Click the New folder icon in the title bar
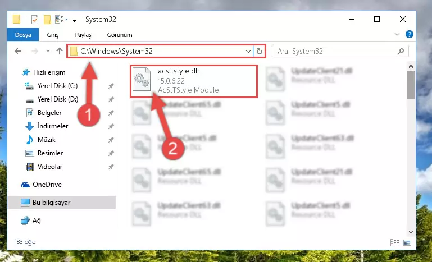 [x=47, y=20]
